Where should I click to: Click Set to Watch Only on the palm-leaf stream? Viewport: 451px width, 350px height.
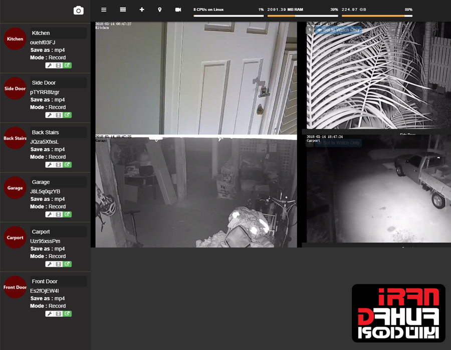[338, 30]
